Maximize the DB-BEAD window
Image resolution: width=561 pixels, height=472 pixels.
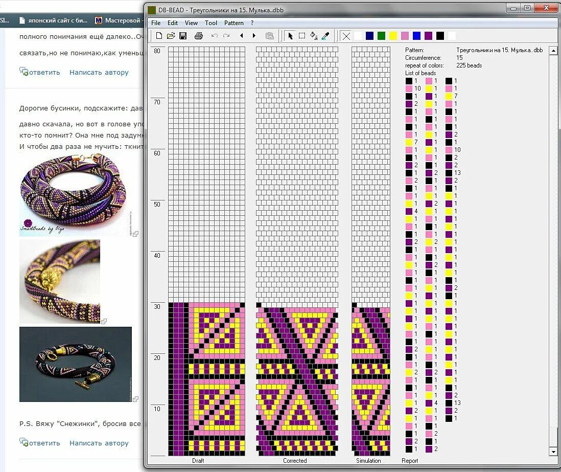click(527, 8)
